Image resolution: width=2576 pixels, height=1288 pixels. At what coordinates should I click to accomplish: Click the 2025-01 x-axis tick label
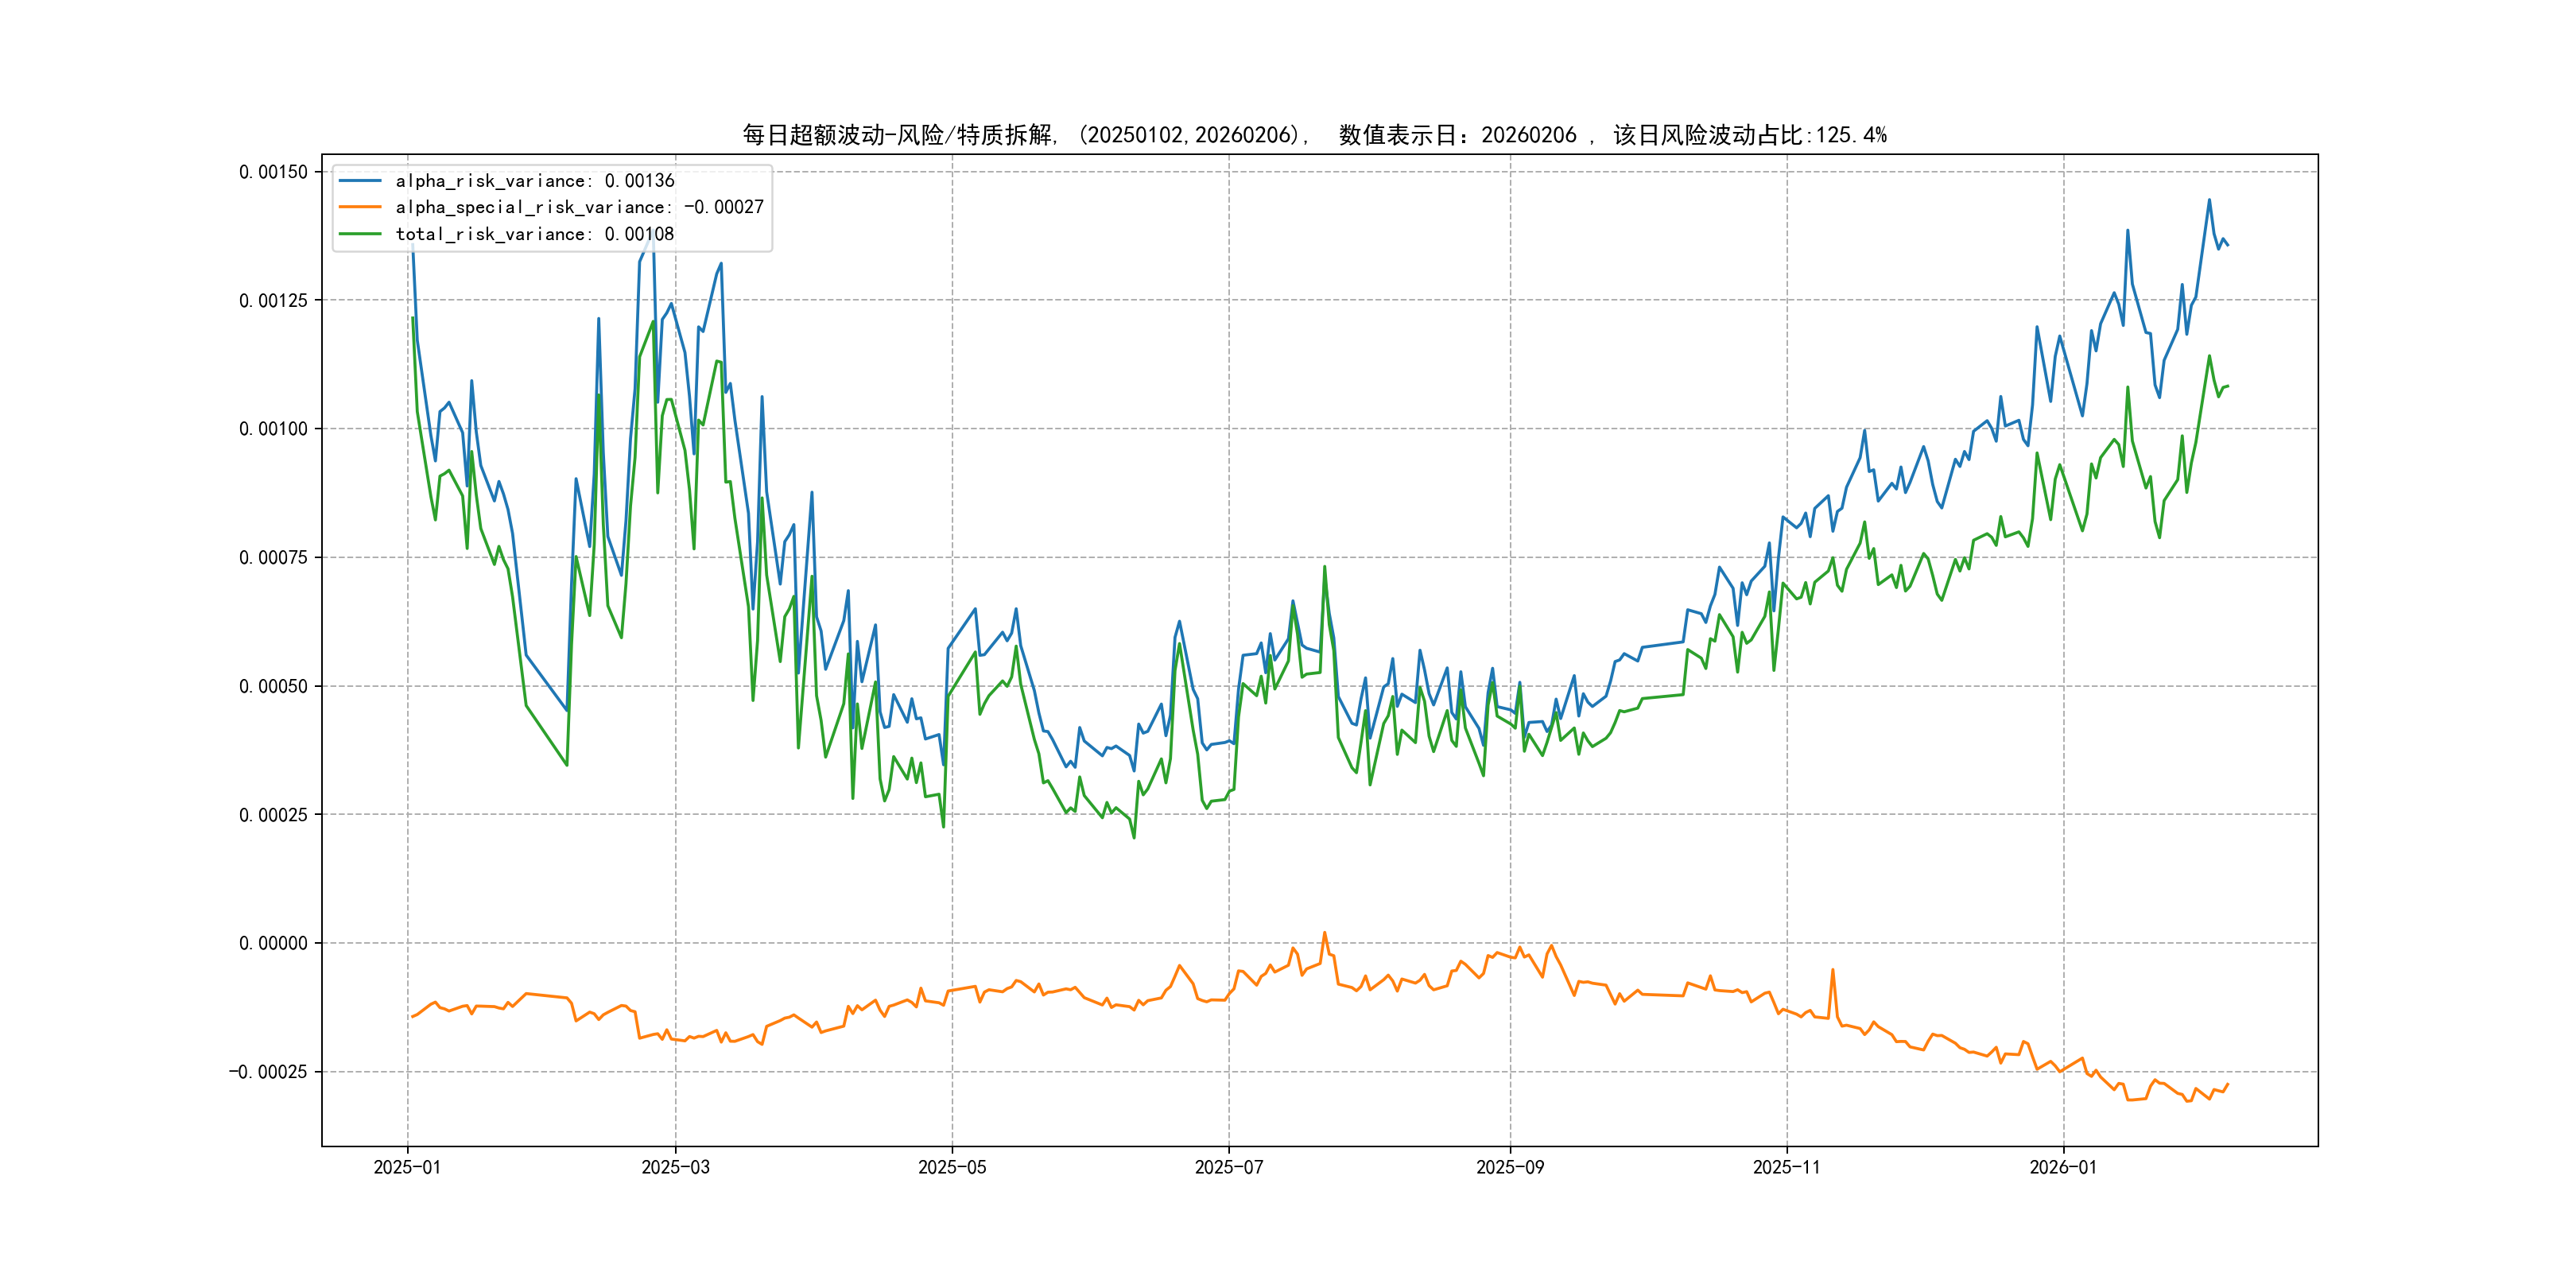pos(407,1167)
